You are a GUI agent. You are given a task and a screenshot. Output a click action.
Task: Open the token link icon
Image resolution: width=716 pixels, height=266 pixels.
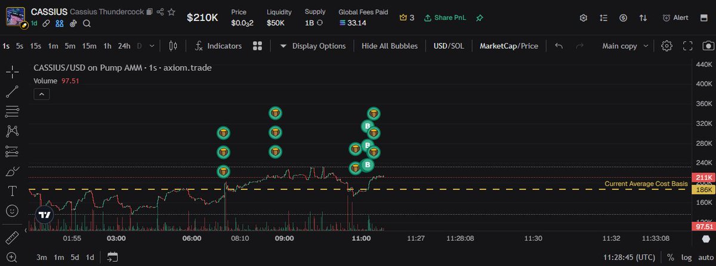coord(47,24)
